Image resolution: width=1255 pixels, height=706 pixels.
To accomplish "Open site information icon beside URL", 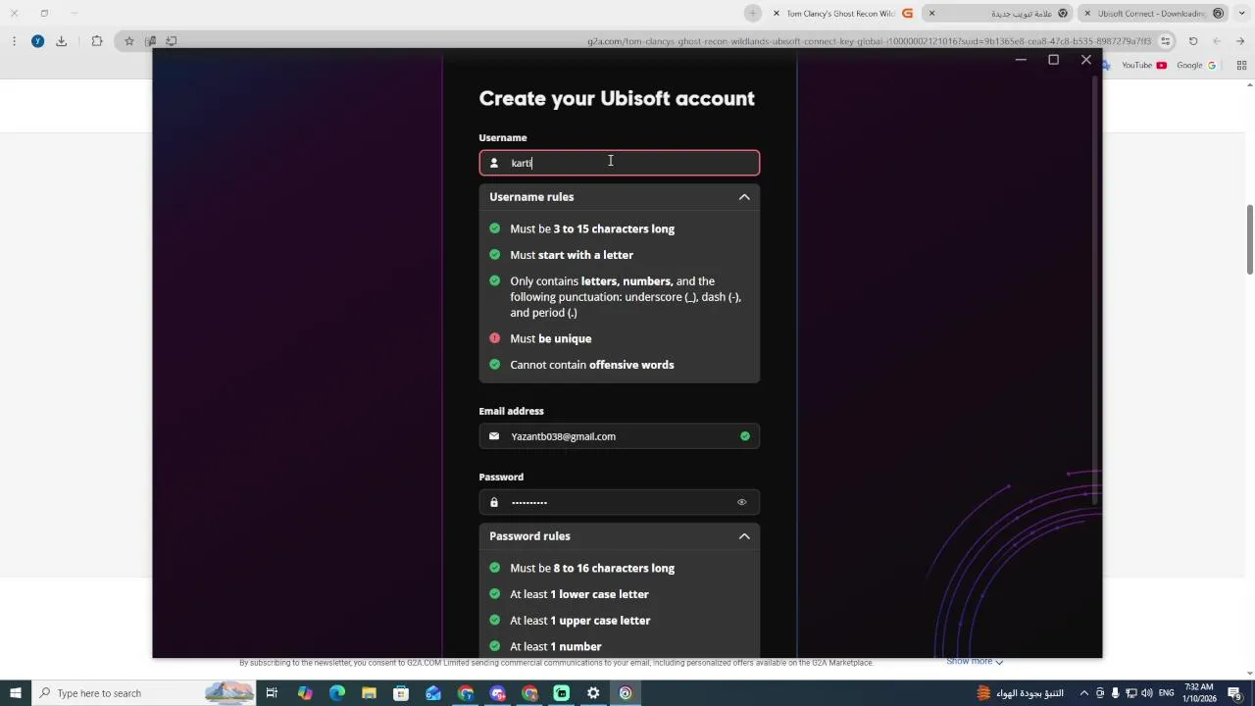I will 1166,41.
